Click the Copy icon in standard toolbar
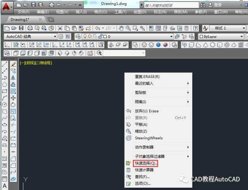Screen dimensions: 248x190 tap(67, 28)
